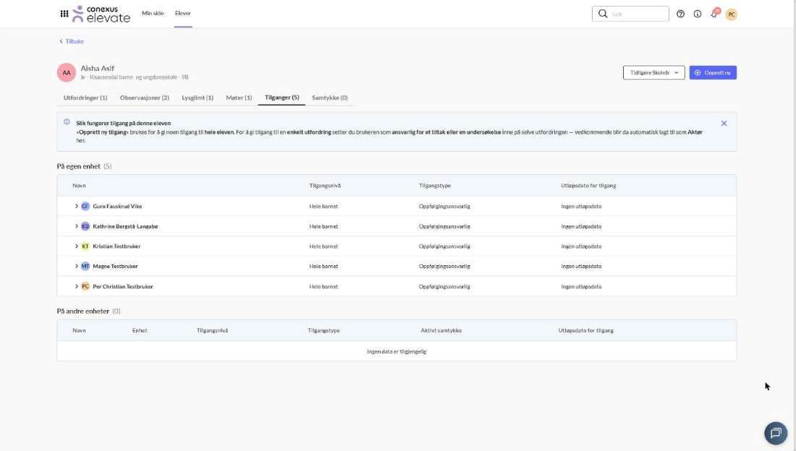Expand Kathrine Bergstå-Langabø's row
This screenshot has width=796, height=451.
coord(77,226)
